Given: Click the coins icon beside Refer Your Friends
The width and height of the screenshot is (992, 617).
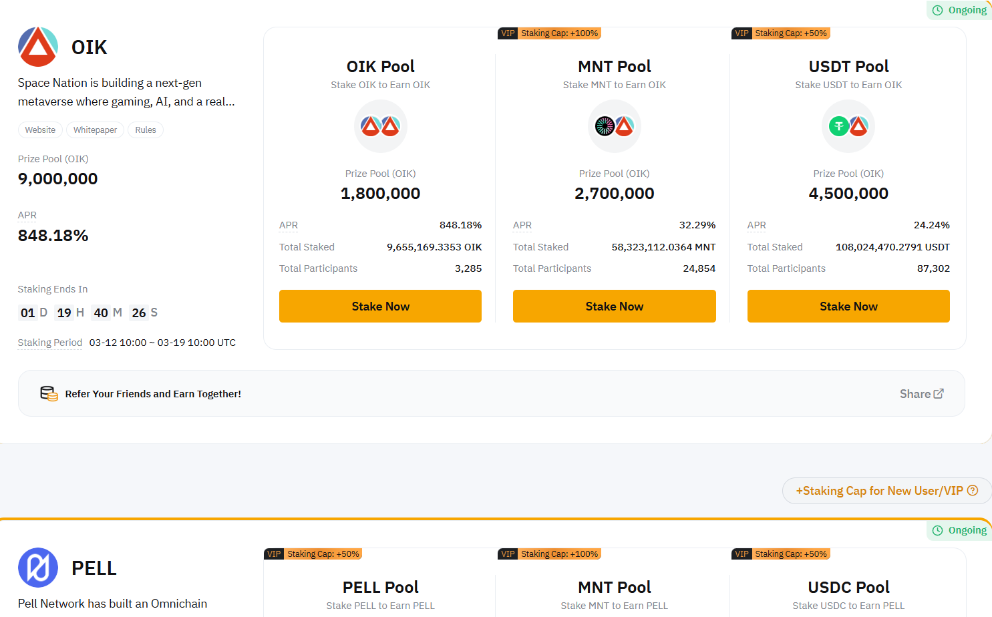Looking at the screenshot, I should pyautogui.click(x=49, y=394).
